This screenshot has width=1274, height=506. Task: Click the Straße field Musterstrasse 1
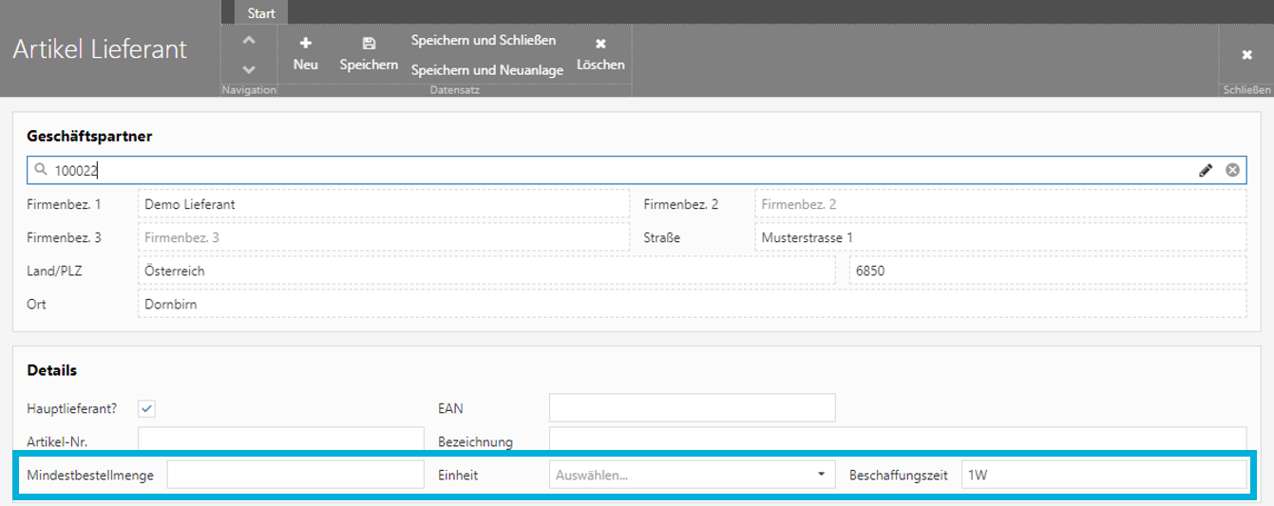pos(1000,237)
